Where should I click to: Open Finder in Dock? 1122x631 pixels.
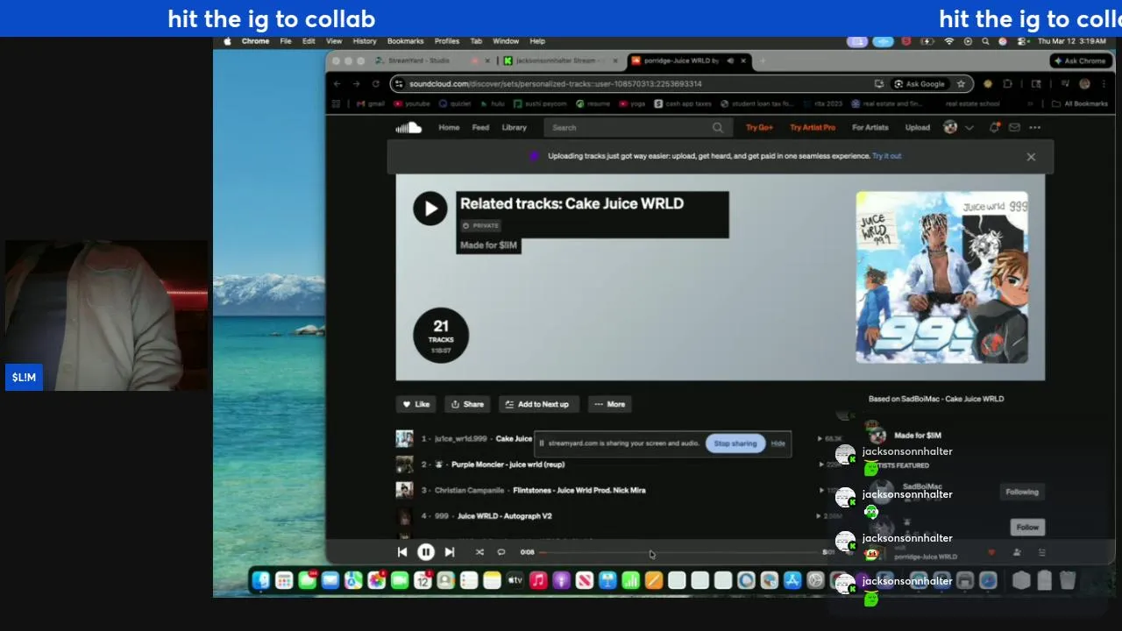click(x=261, y=580)
